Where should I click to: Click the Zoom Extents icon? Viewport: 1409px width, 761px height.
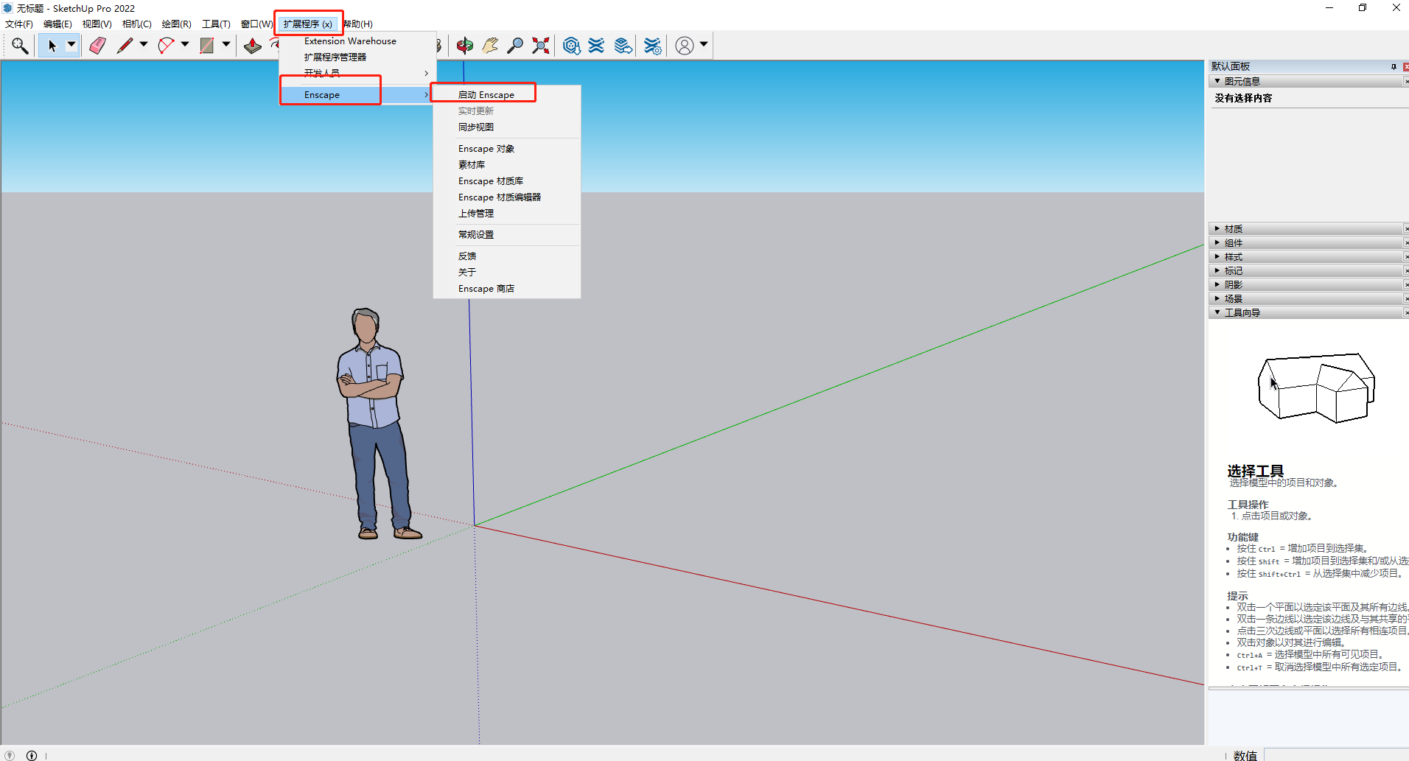click(x=540, y=45)
